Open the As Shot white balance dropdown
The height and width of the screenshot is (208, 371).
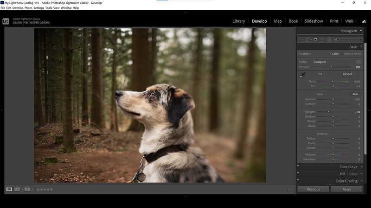348,74
